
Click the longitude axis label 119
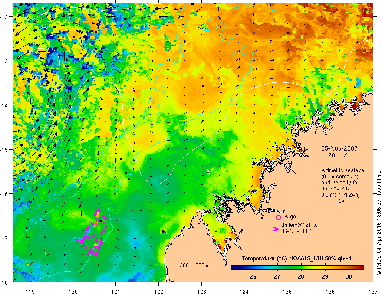click(x=30, y=292)
